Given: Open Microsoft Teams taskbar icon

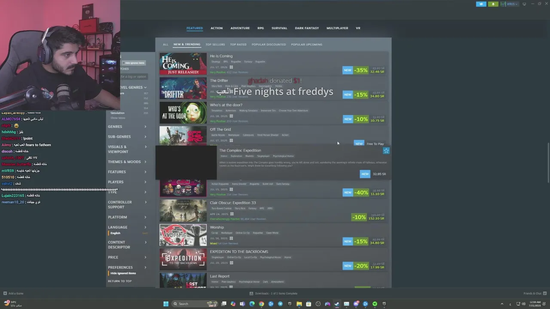Looking at the screenshot, I should [242, 304].
